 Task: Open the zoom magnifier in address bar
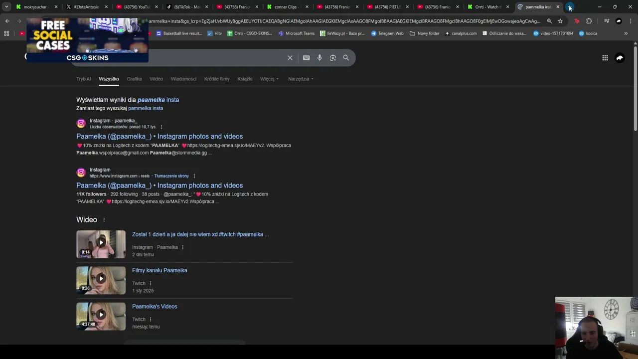[x=549, y=21]
